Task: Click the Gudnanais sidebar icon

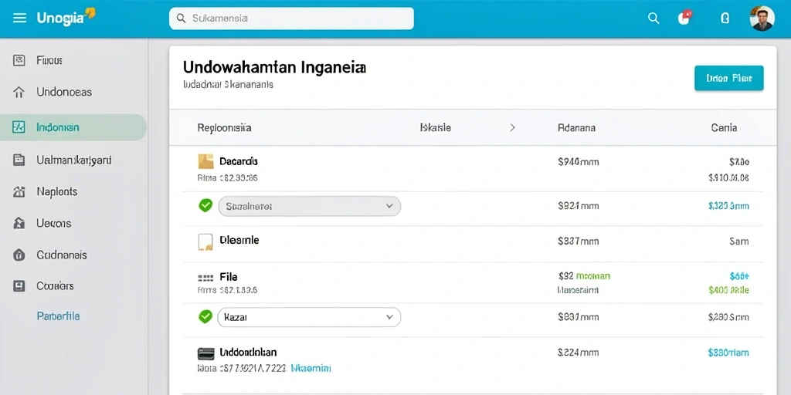Action: [19, 255]
